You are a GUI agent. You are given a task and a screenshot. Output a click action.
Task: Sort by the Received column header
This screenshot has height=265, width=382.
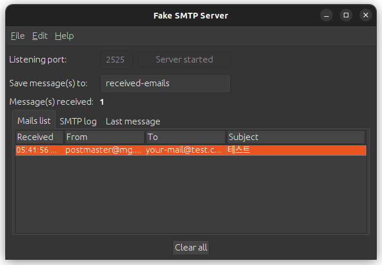[39, 137]
